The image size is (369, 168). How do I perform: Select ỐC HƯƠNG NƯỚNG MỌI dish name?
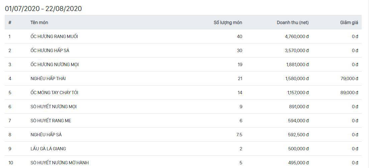(54, 64)
